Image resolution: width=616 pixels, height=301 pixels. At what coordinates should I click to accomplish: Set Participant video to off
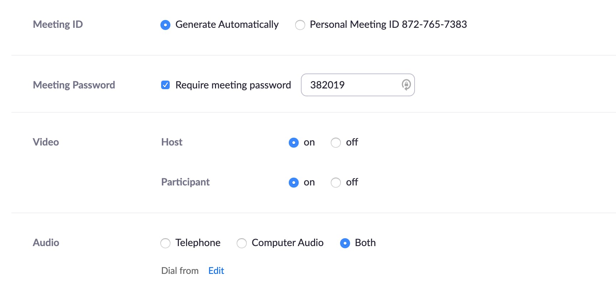335,182
